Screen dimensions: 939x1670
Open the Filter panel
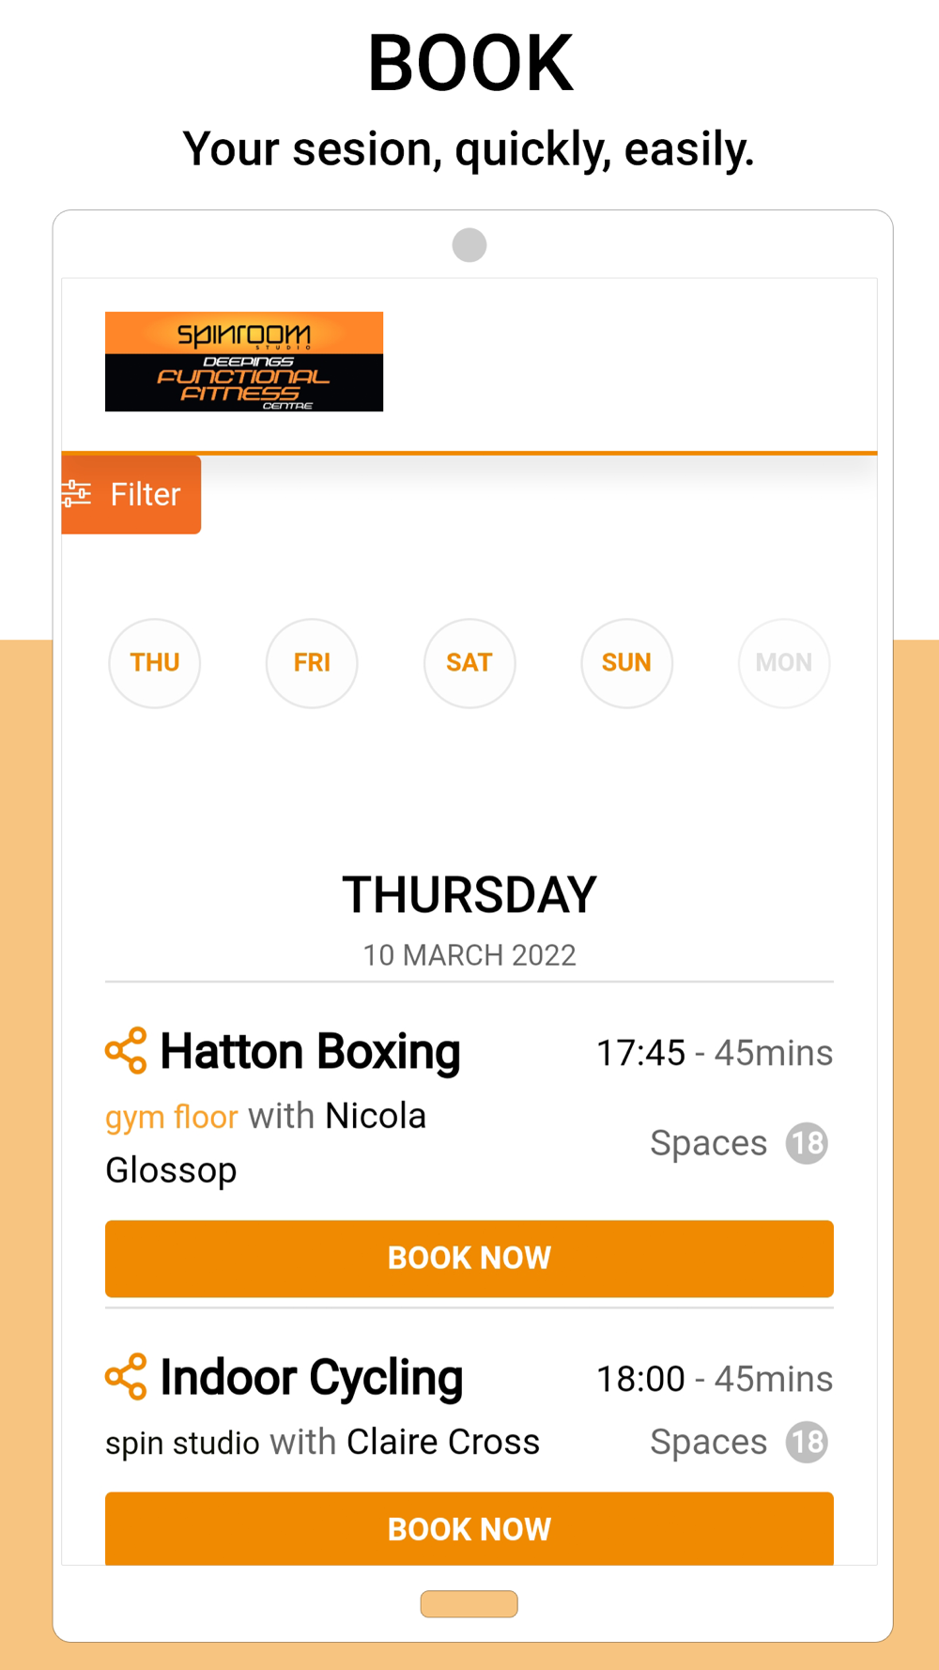(131, 494)
